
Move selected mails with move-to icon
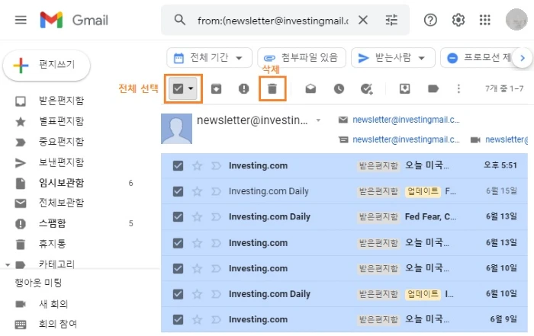[404, 88]
